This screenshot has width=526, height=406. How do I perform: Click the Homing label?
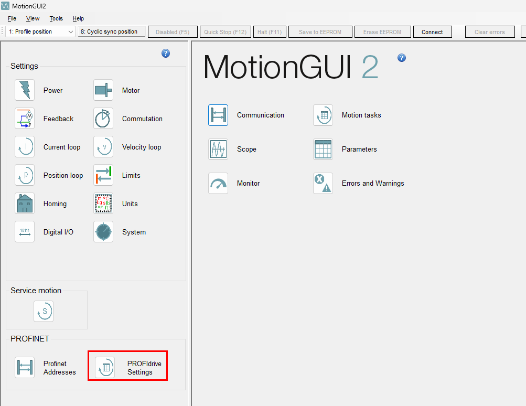(55, 204)
